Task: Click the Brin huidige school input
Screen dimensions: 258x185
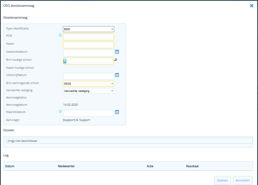Action: 90,61
